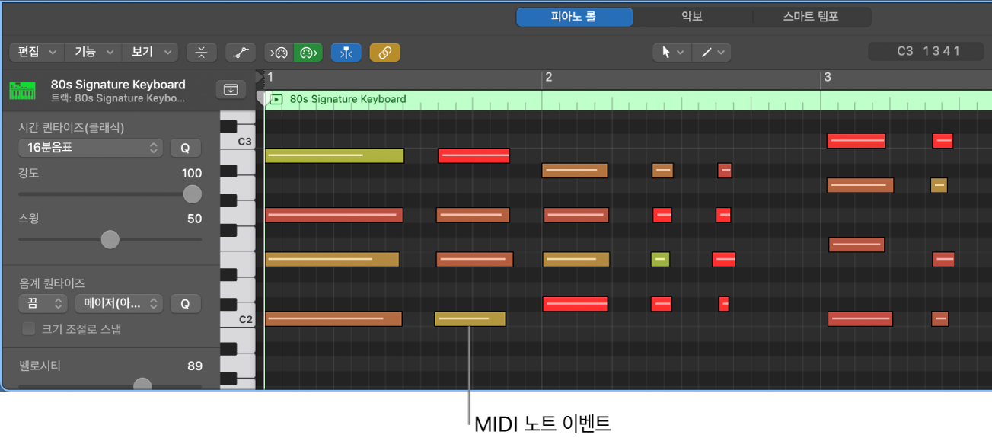Click the 스윙 swing slider knob
Image resolution: width=992 pixels, height=438 pixels.
(x=110, y=239)
